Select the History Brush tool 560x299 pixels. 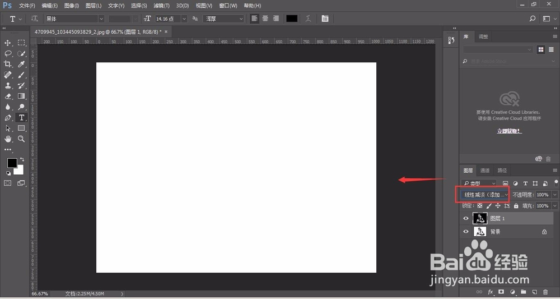21,85
